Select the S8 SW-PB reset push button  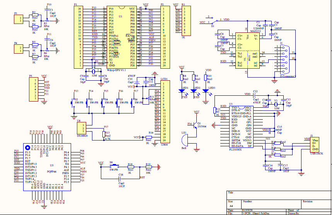click(114, 166)
